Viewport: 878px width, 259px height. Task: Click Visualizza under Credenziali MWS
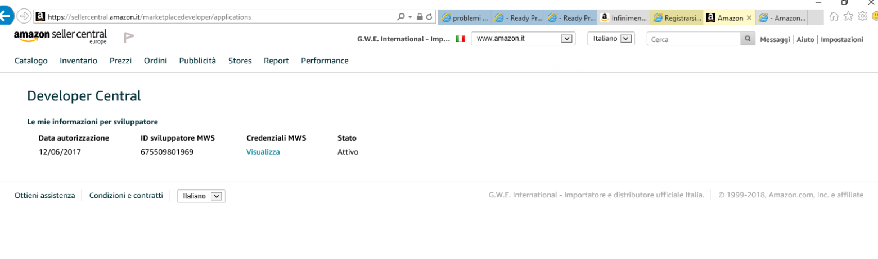coord(263,152)
